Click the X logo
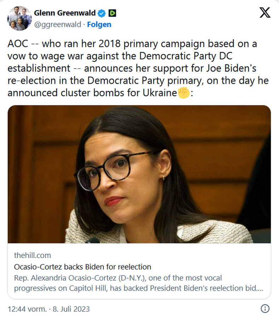Image resolution: width=279 pixels, height=319 pixels. [x=265, y=13]
